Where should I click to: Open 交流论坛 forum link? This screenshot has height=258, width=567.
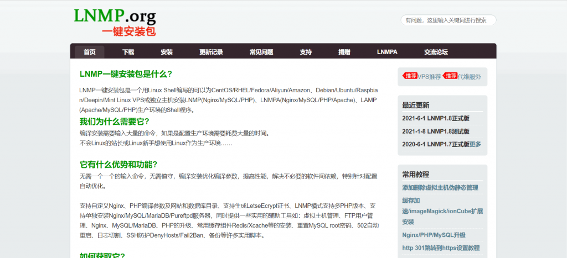pos(436,52)
